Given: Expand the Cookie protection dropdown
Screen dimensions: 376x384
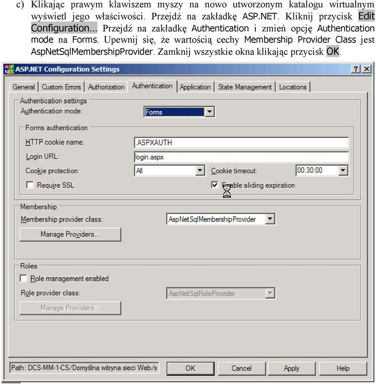Looking at the screenshot, I should [200, 170].
